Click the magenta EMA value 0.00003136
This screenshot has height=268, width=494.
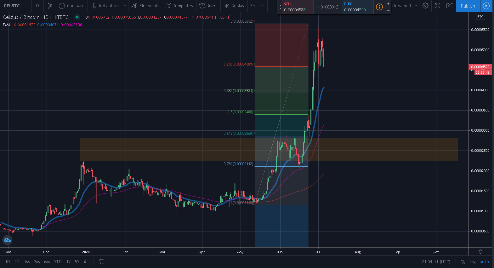pos(71,25)
